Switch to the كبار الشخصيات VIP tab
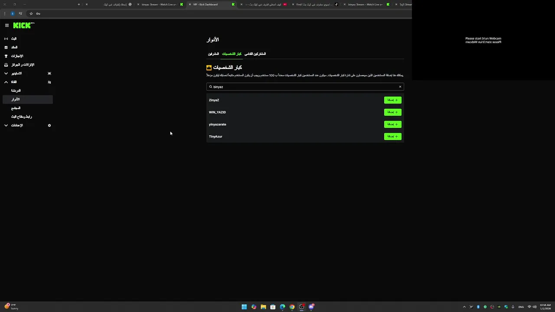This screenshot has height=312, width=555. [x=232, y=54]
